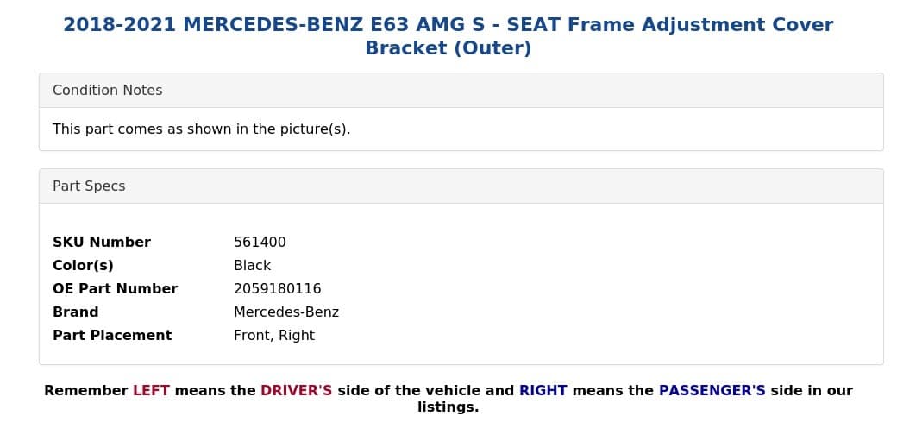897x429 pixels.
Task: Click the word "listings." ending the reminder
Action: point(448,407)
